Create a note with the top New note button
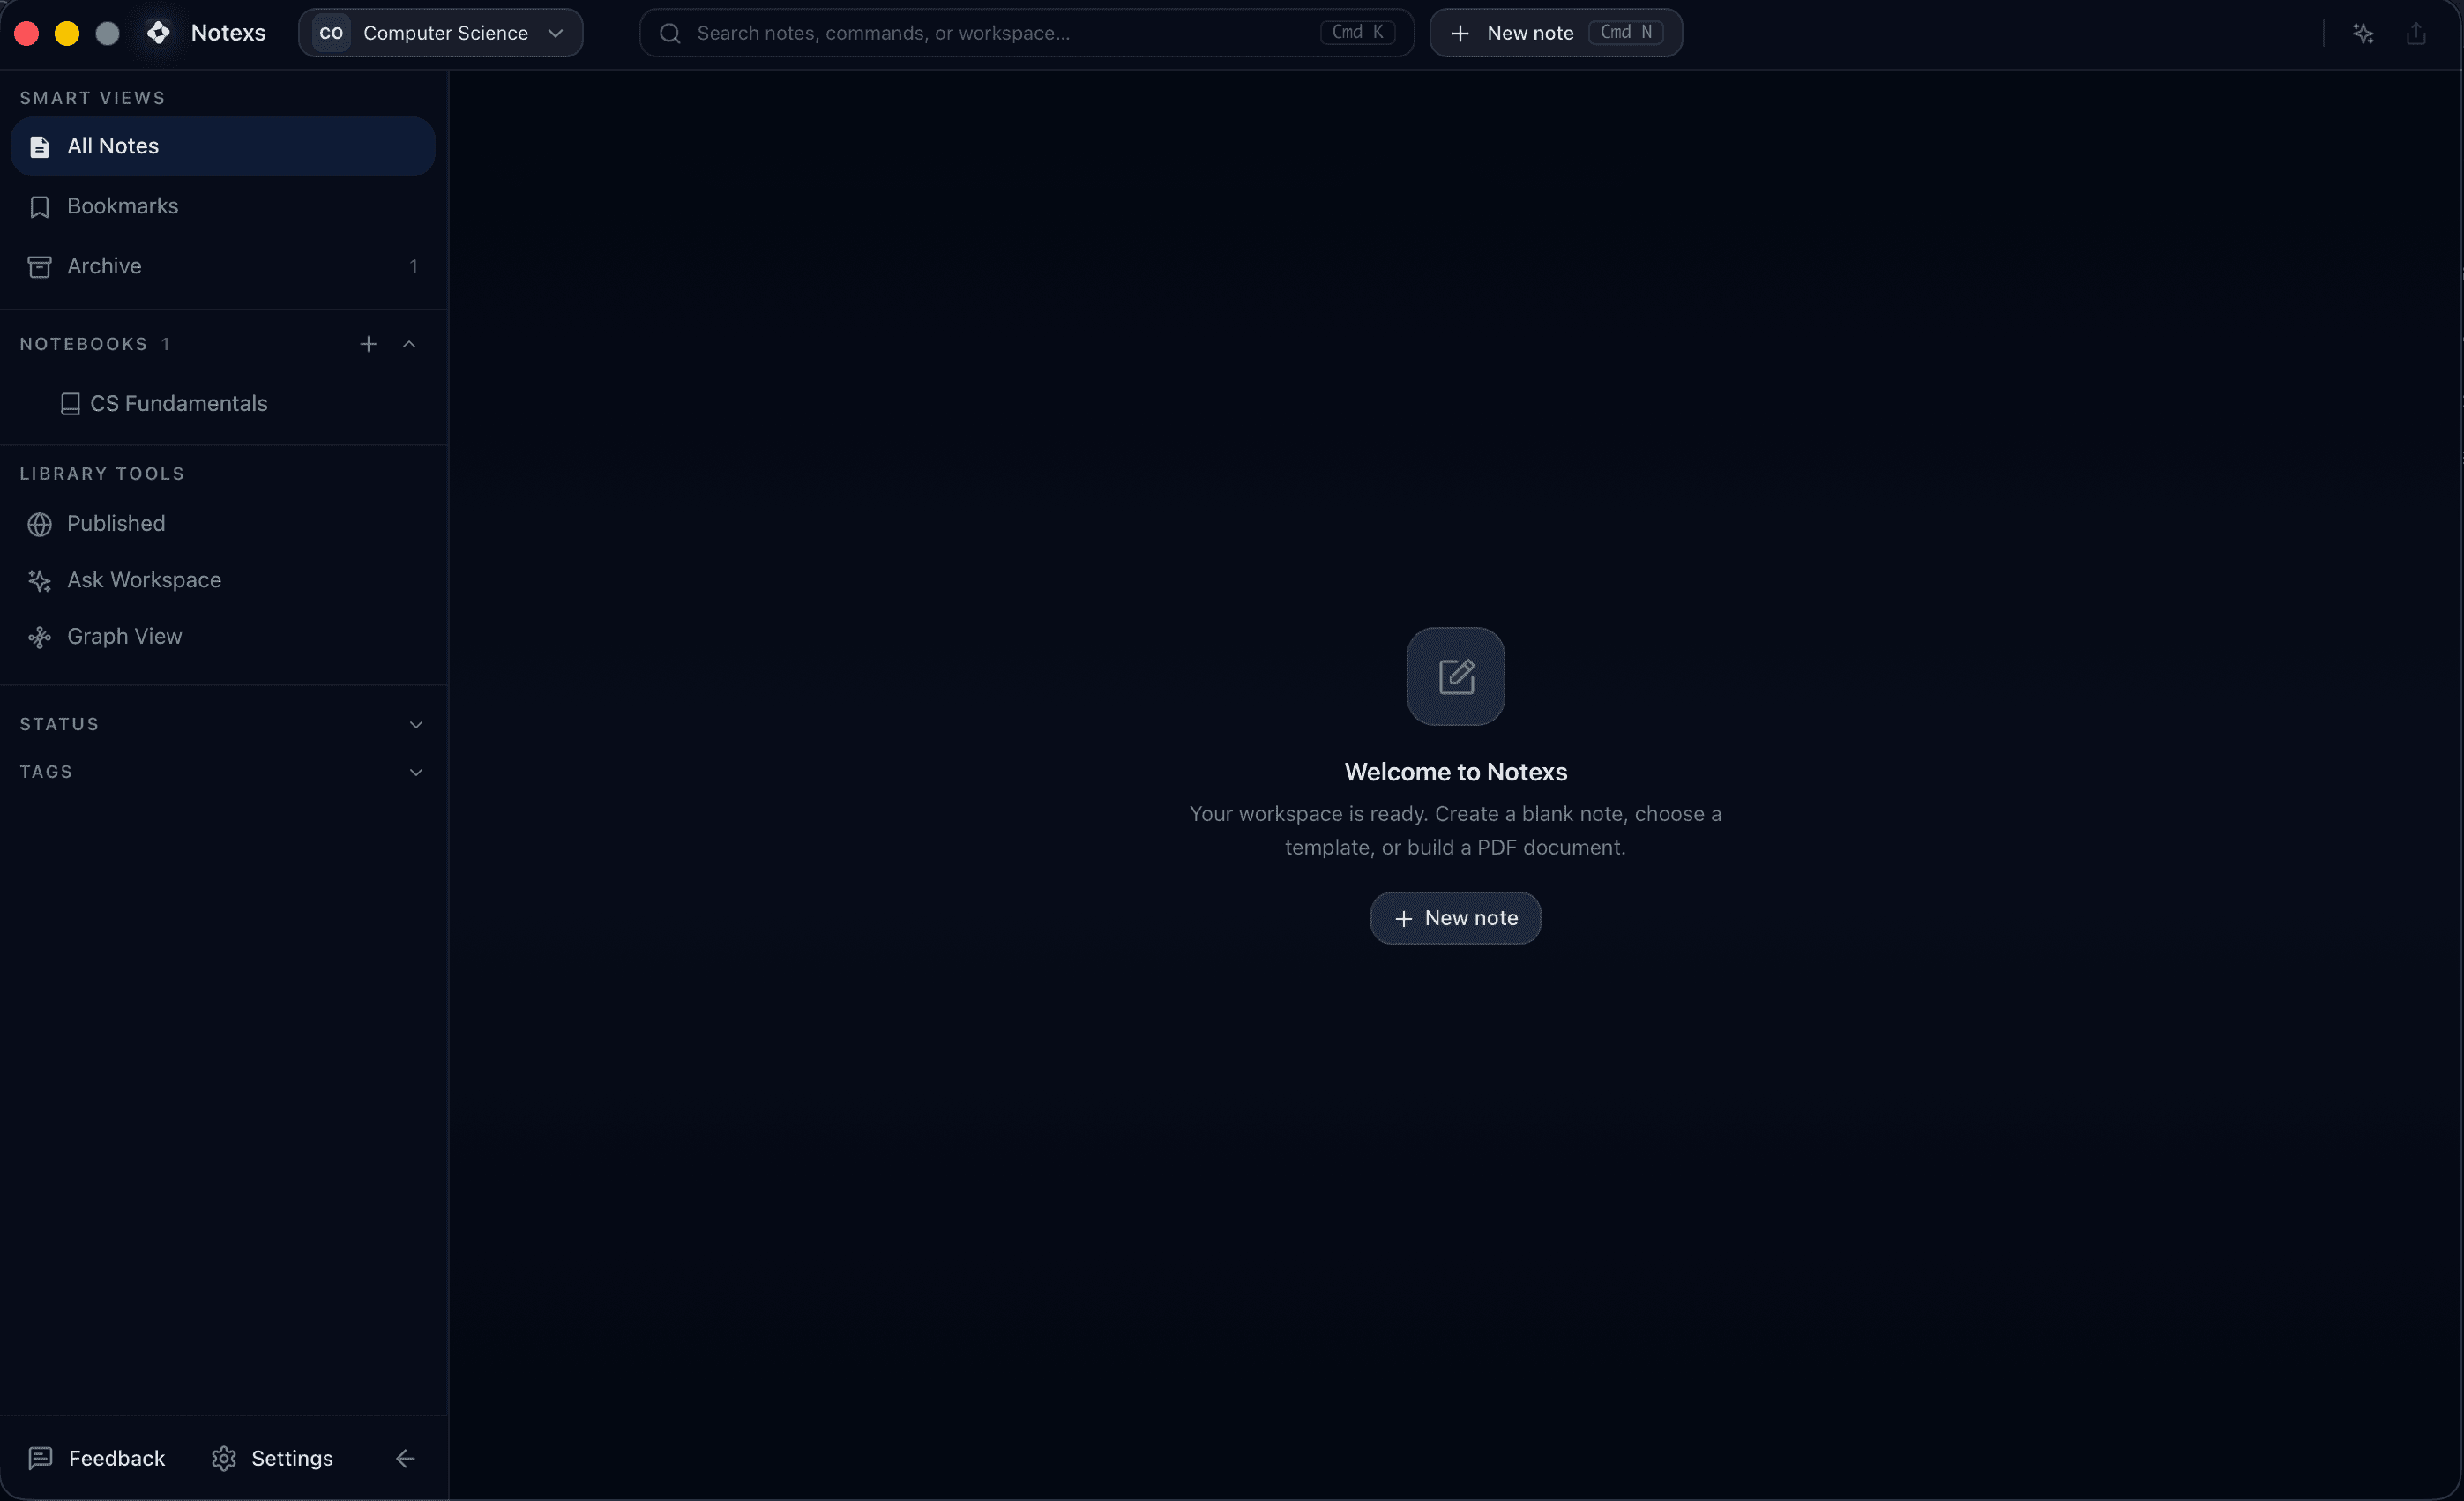Image resolution: width=2464 pixels, height=1501 pixels. (x=1555, y=33)
